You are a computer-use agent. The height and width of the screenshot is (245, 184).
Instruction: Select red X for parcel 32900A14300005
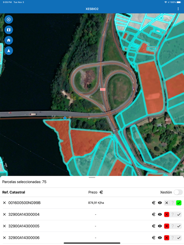coord(167,226)
